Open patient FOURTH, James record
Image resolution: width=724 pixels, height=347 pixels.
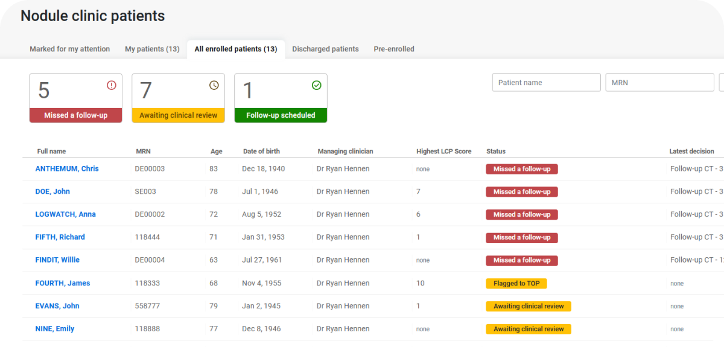click(63, 284)
